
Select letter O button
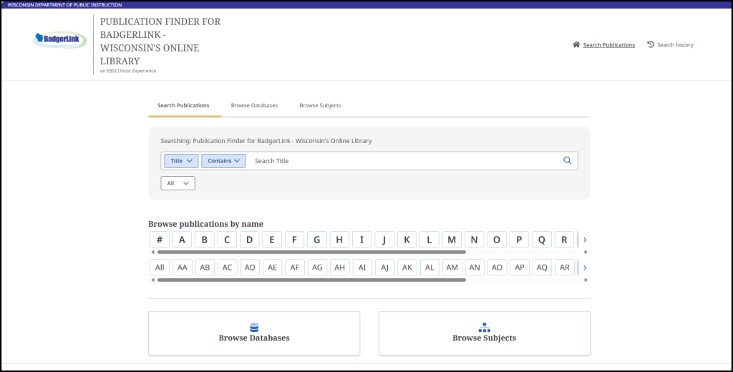pyautogui.click(x=497, y=240)
